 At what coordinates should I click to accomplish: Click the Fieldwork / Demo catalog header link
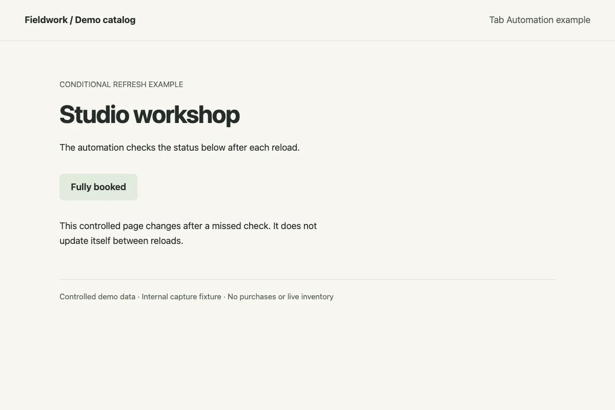pos(80,20)
